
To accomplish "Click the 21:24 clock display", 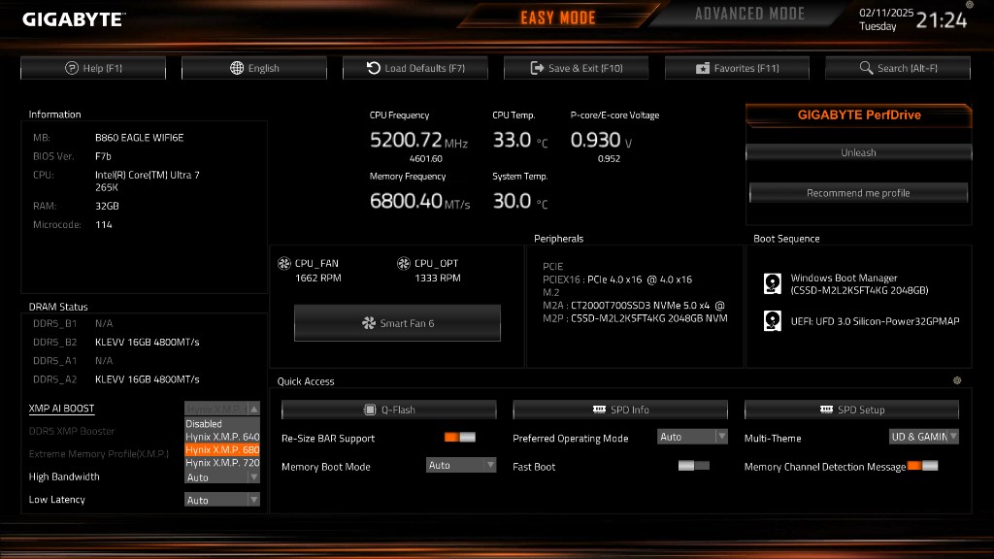I will click(x=942, y=20).
